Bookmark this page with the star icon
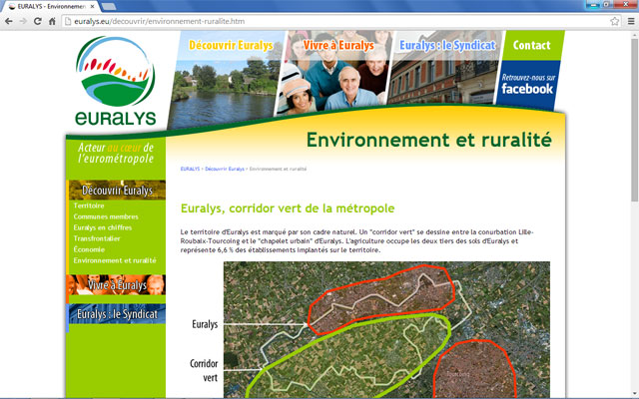Image resolution: width=639 pixels, height=399 pixels. [x=615, y=21]
